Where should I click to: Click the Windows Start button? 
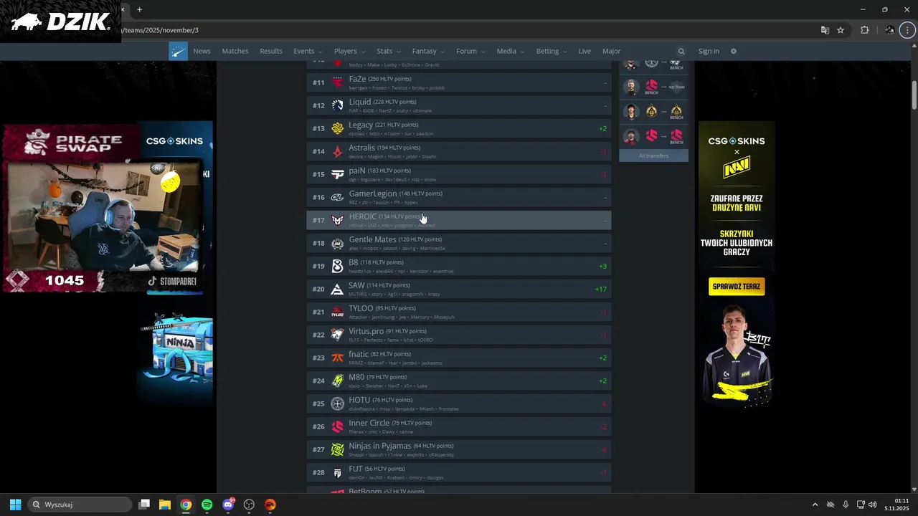click(15, 505)
